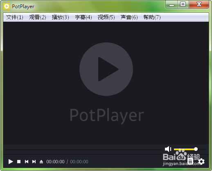212x171 pixels.
Task: Open the 播放(3) menu
Action: 61,17
